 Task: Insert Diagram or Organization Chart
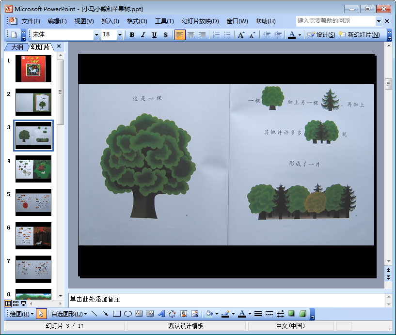(x=172, y=314)
